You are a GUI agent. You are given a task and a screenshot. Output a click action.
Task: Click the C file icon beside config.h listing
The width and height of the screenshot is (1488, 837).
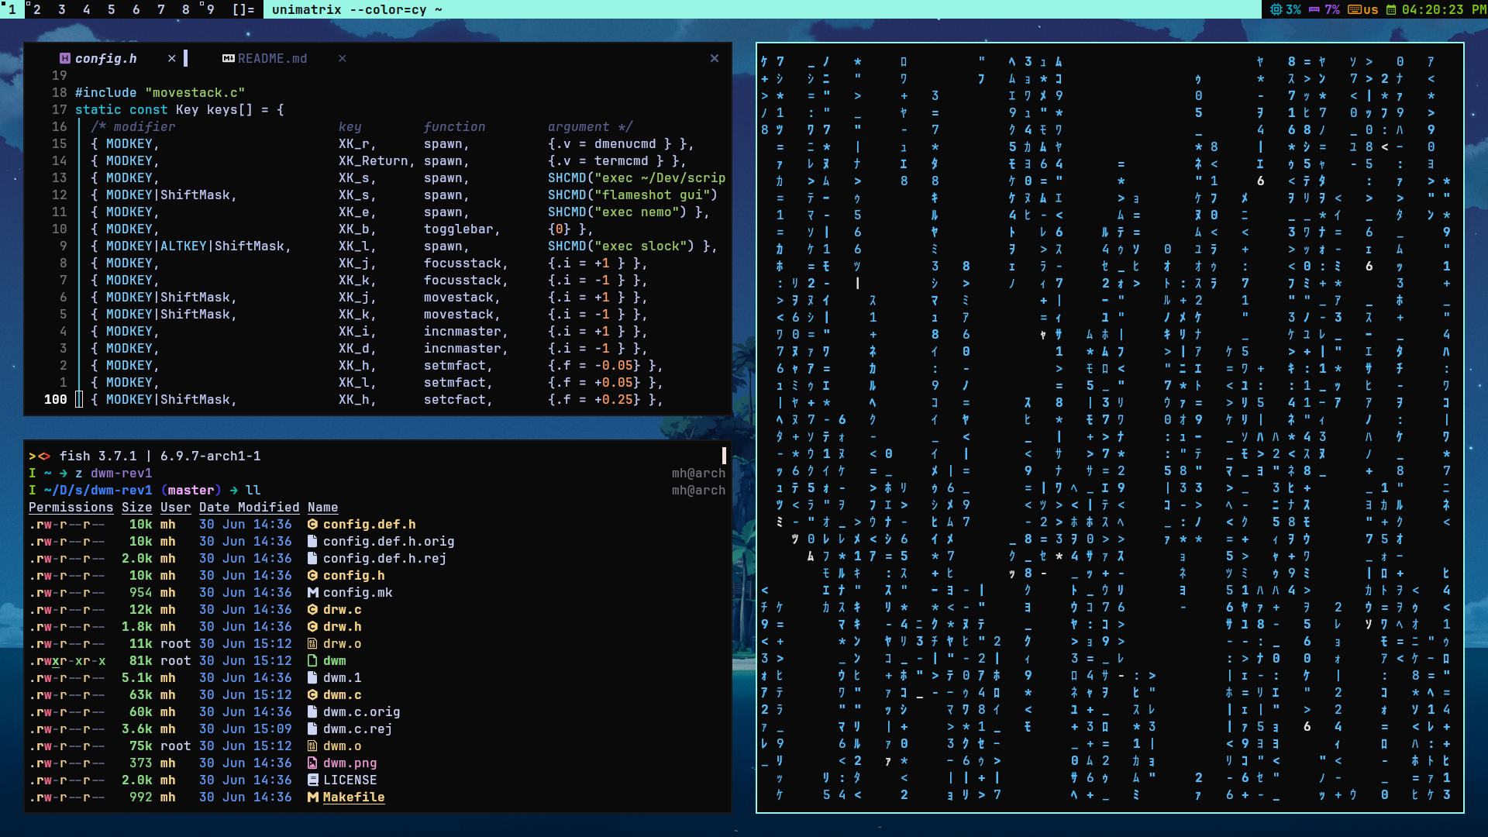[312, 576]
